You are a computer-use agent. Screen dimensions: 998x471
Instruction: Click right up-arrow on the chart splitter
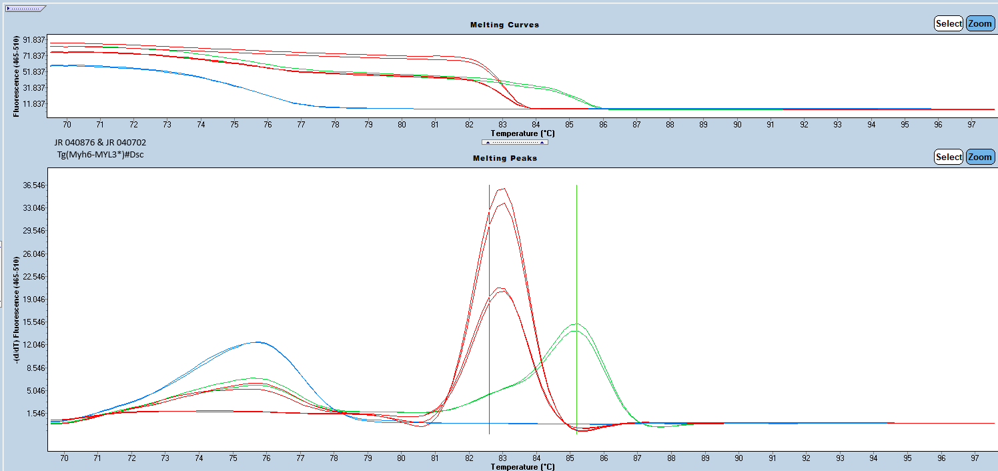pos(542,142)
